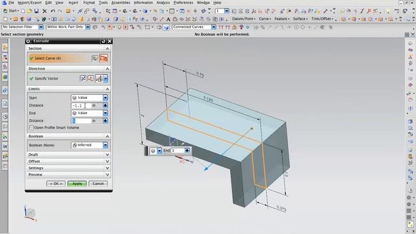This screenshot has width=416, height=234.
Task: Open the Tools menu
Action: pos(103,3)
